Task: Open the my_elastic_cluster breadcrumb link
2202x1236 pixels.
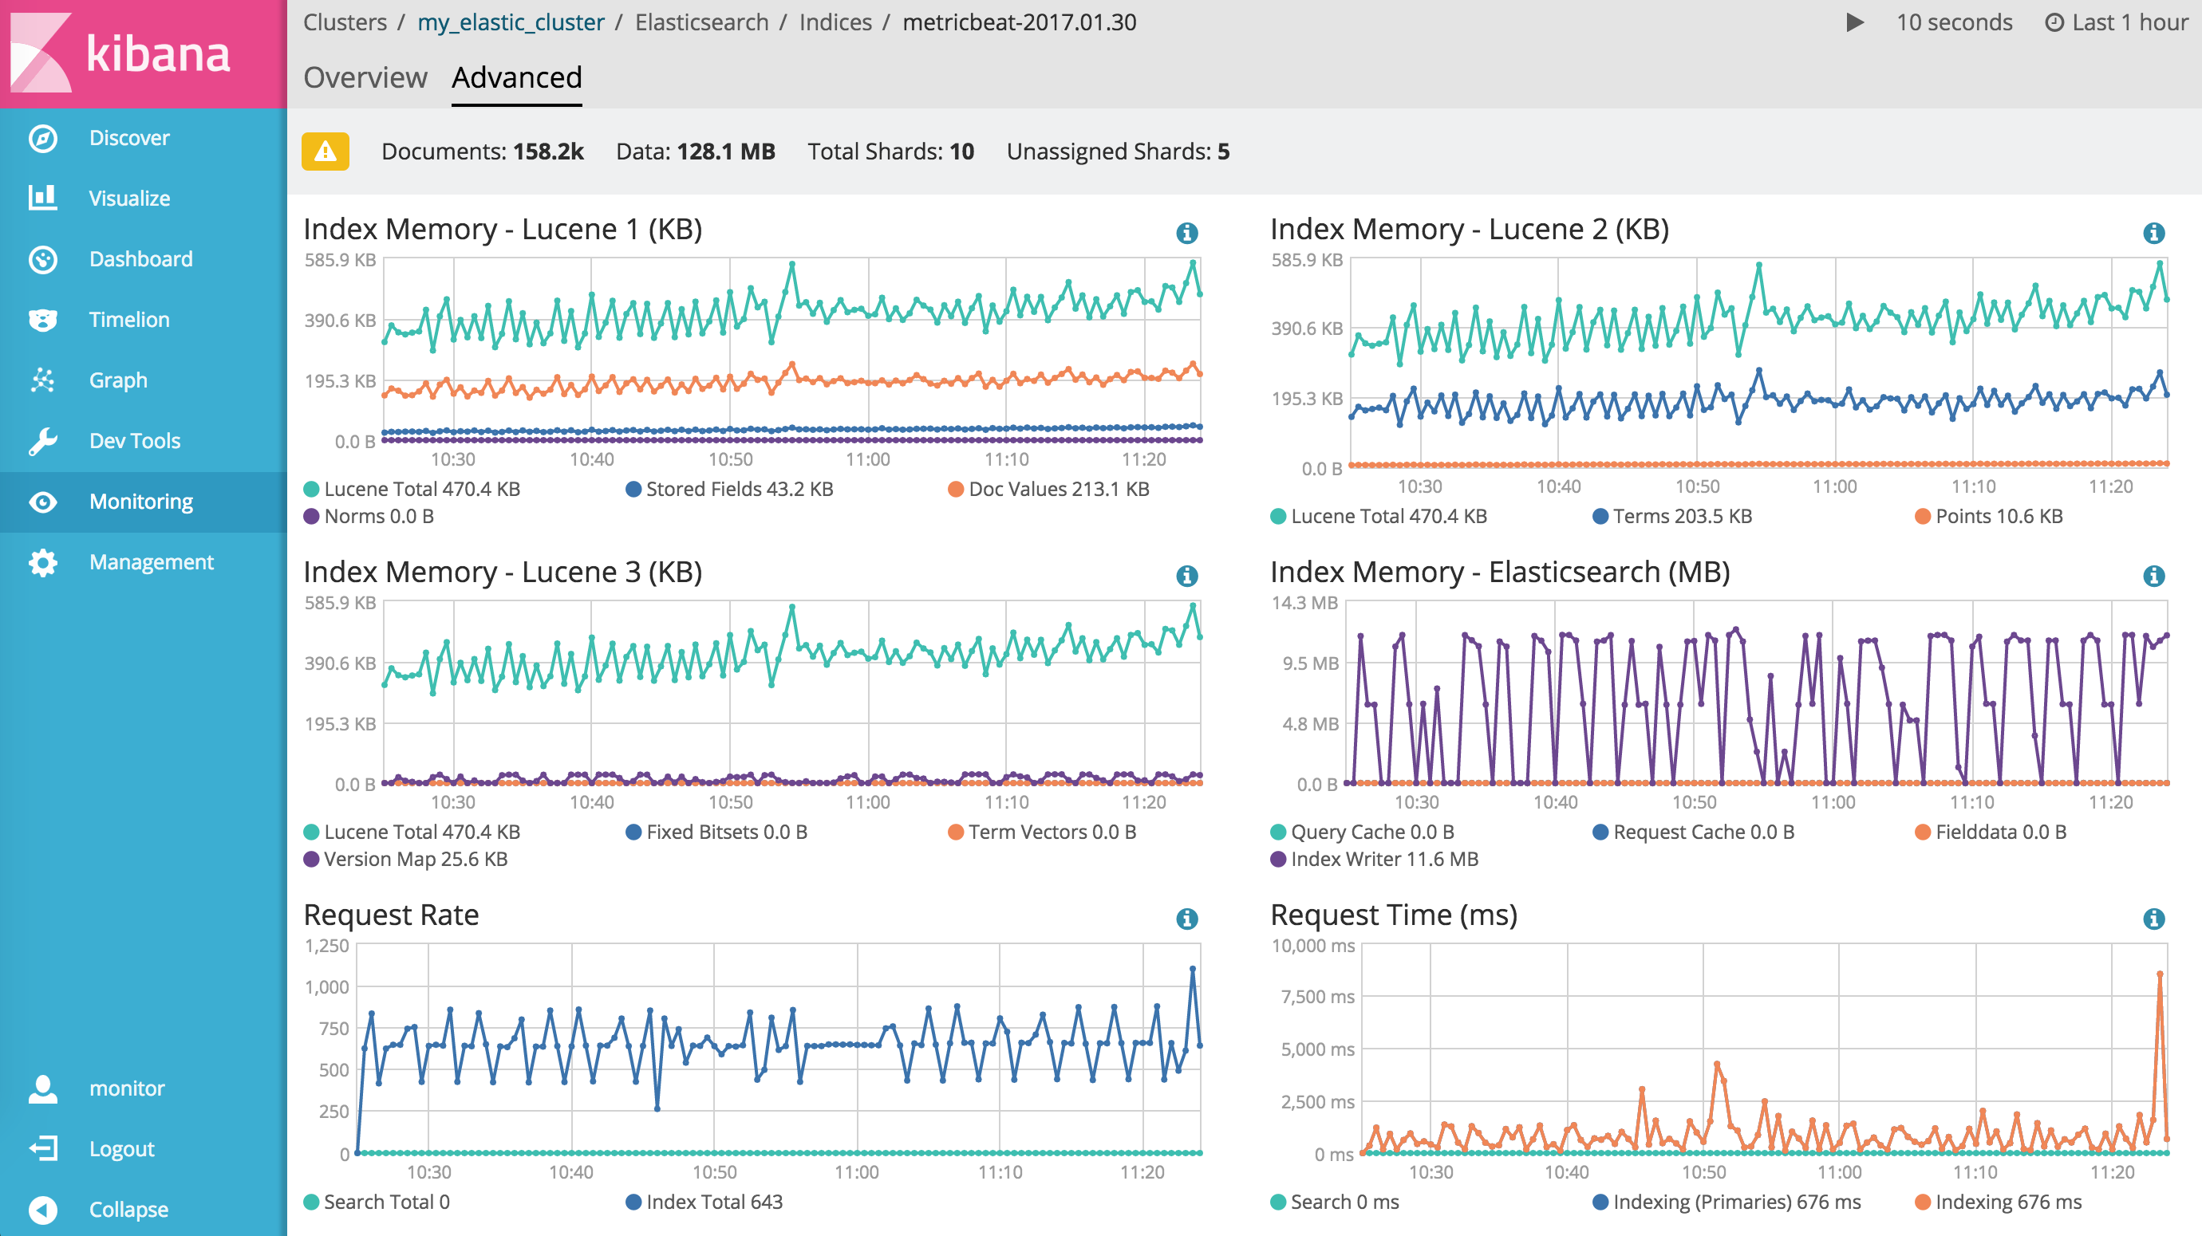Action: (x=512, y=22)
